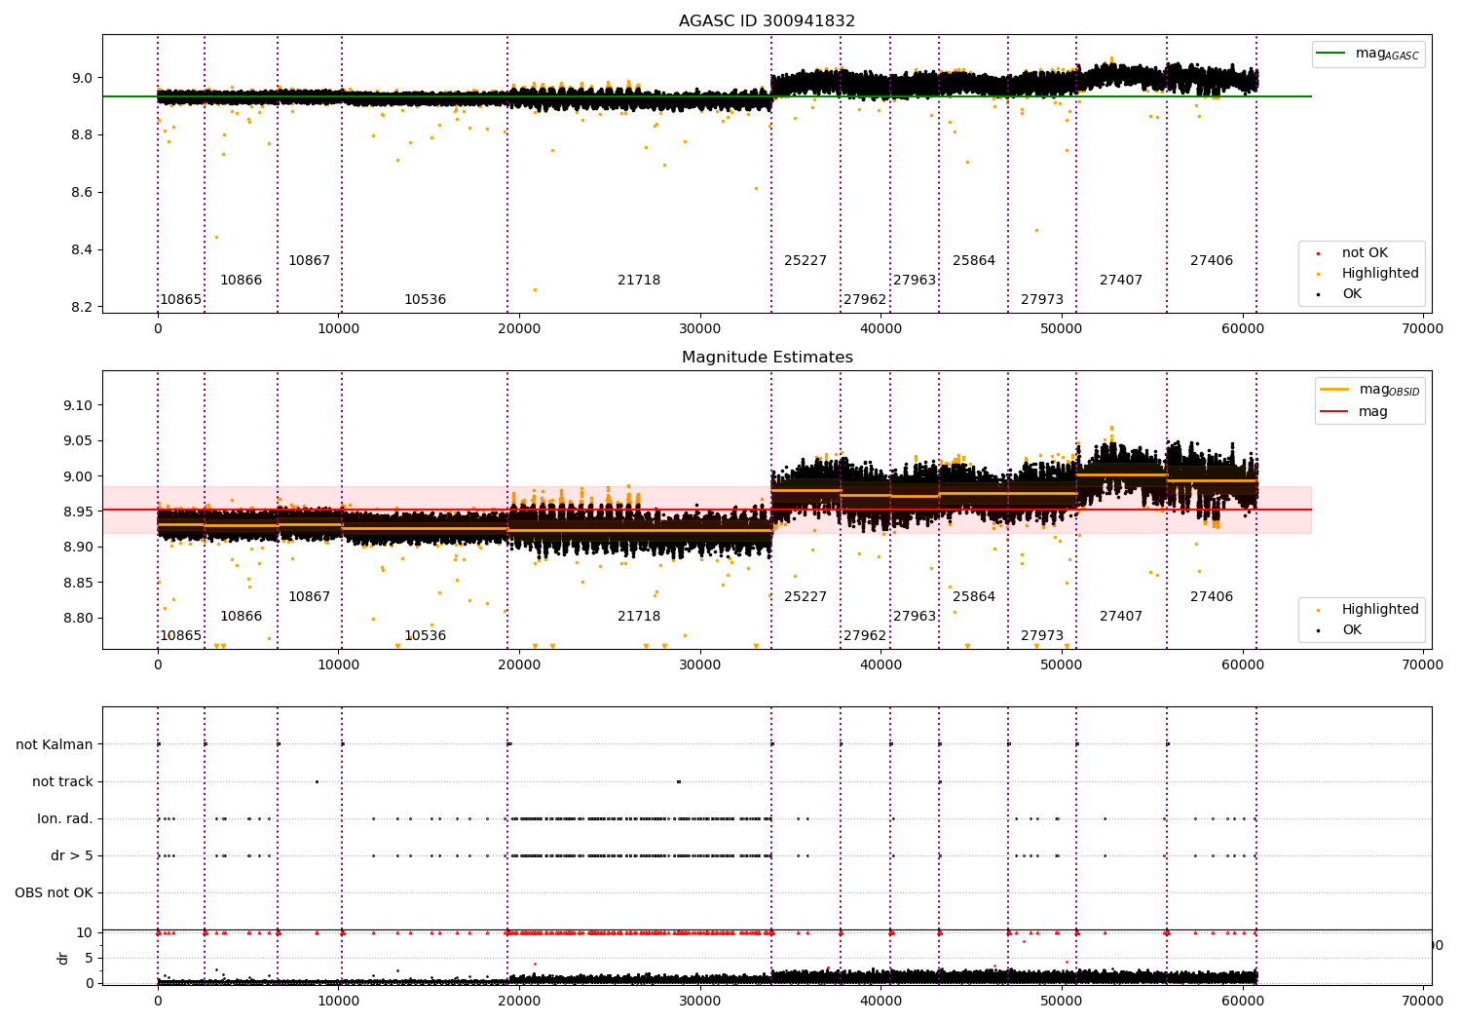Select the mag OBSID legend entry
This screenshot has width=1461, height=1023.
(x=1369, y=390)
